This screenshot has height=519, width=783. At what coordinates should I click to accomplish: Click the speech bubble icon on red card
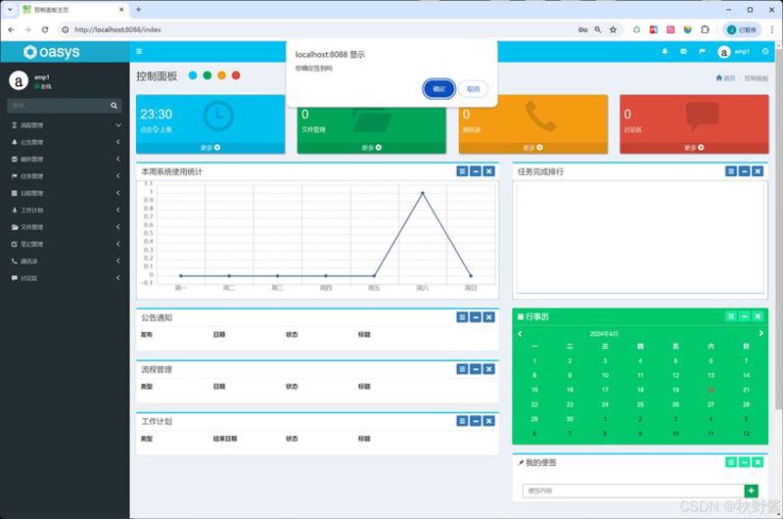click(702, 116)
